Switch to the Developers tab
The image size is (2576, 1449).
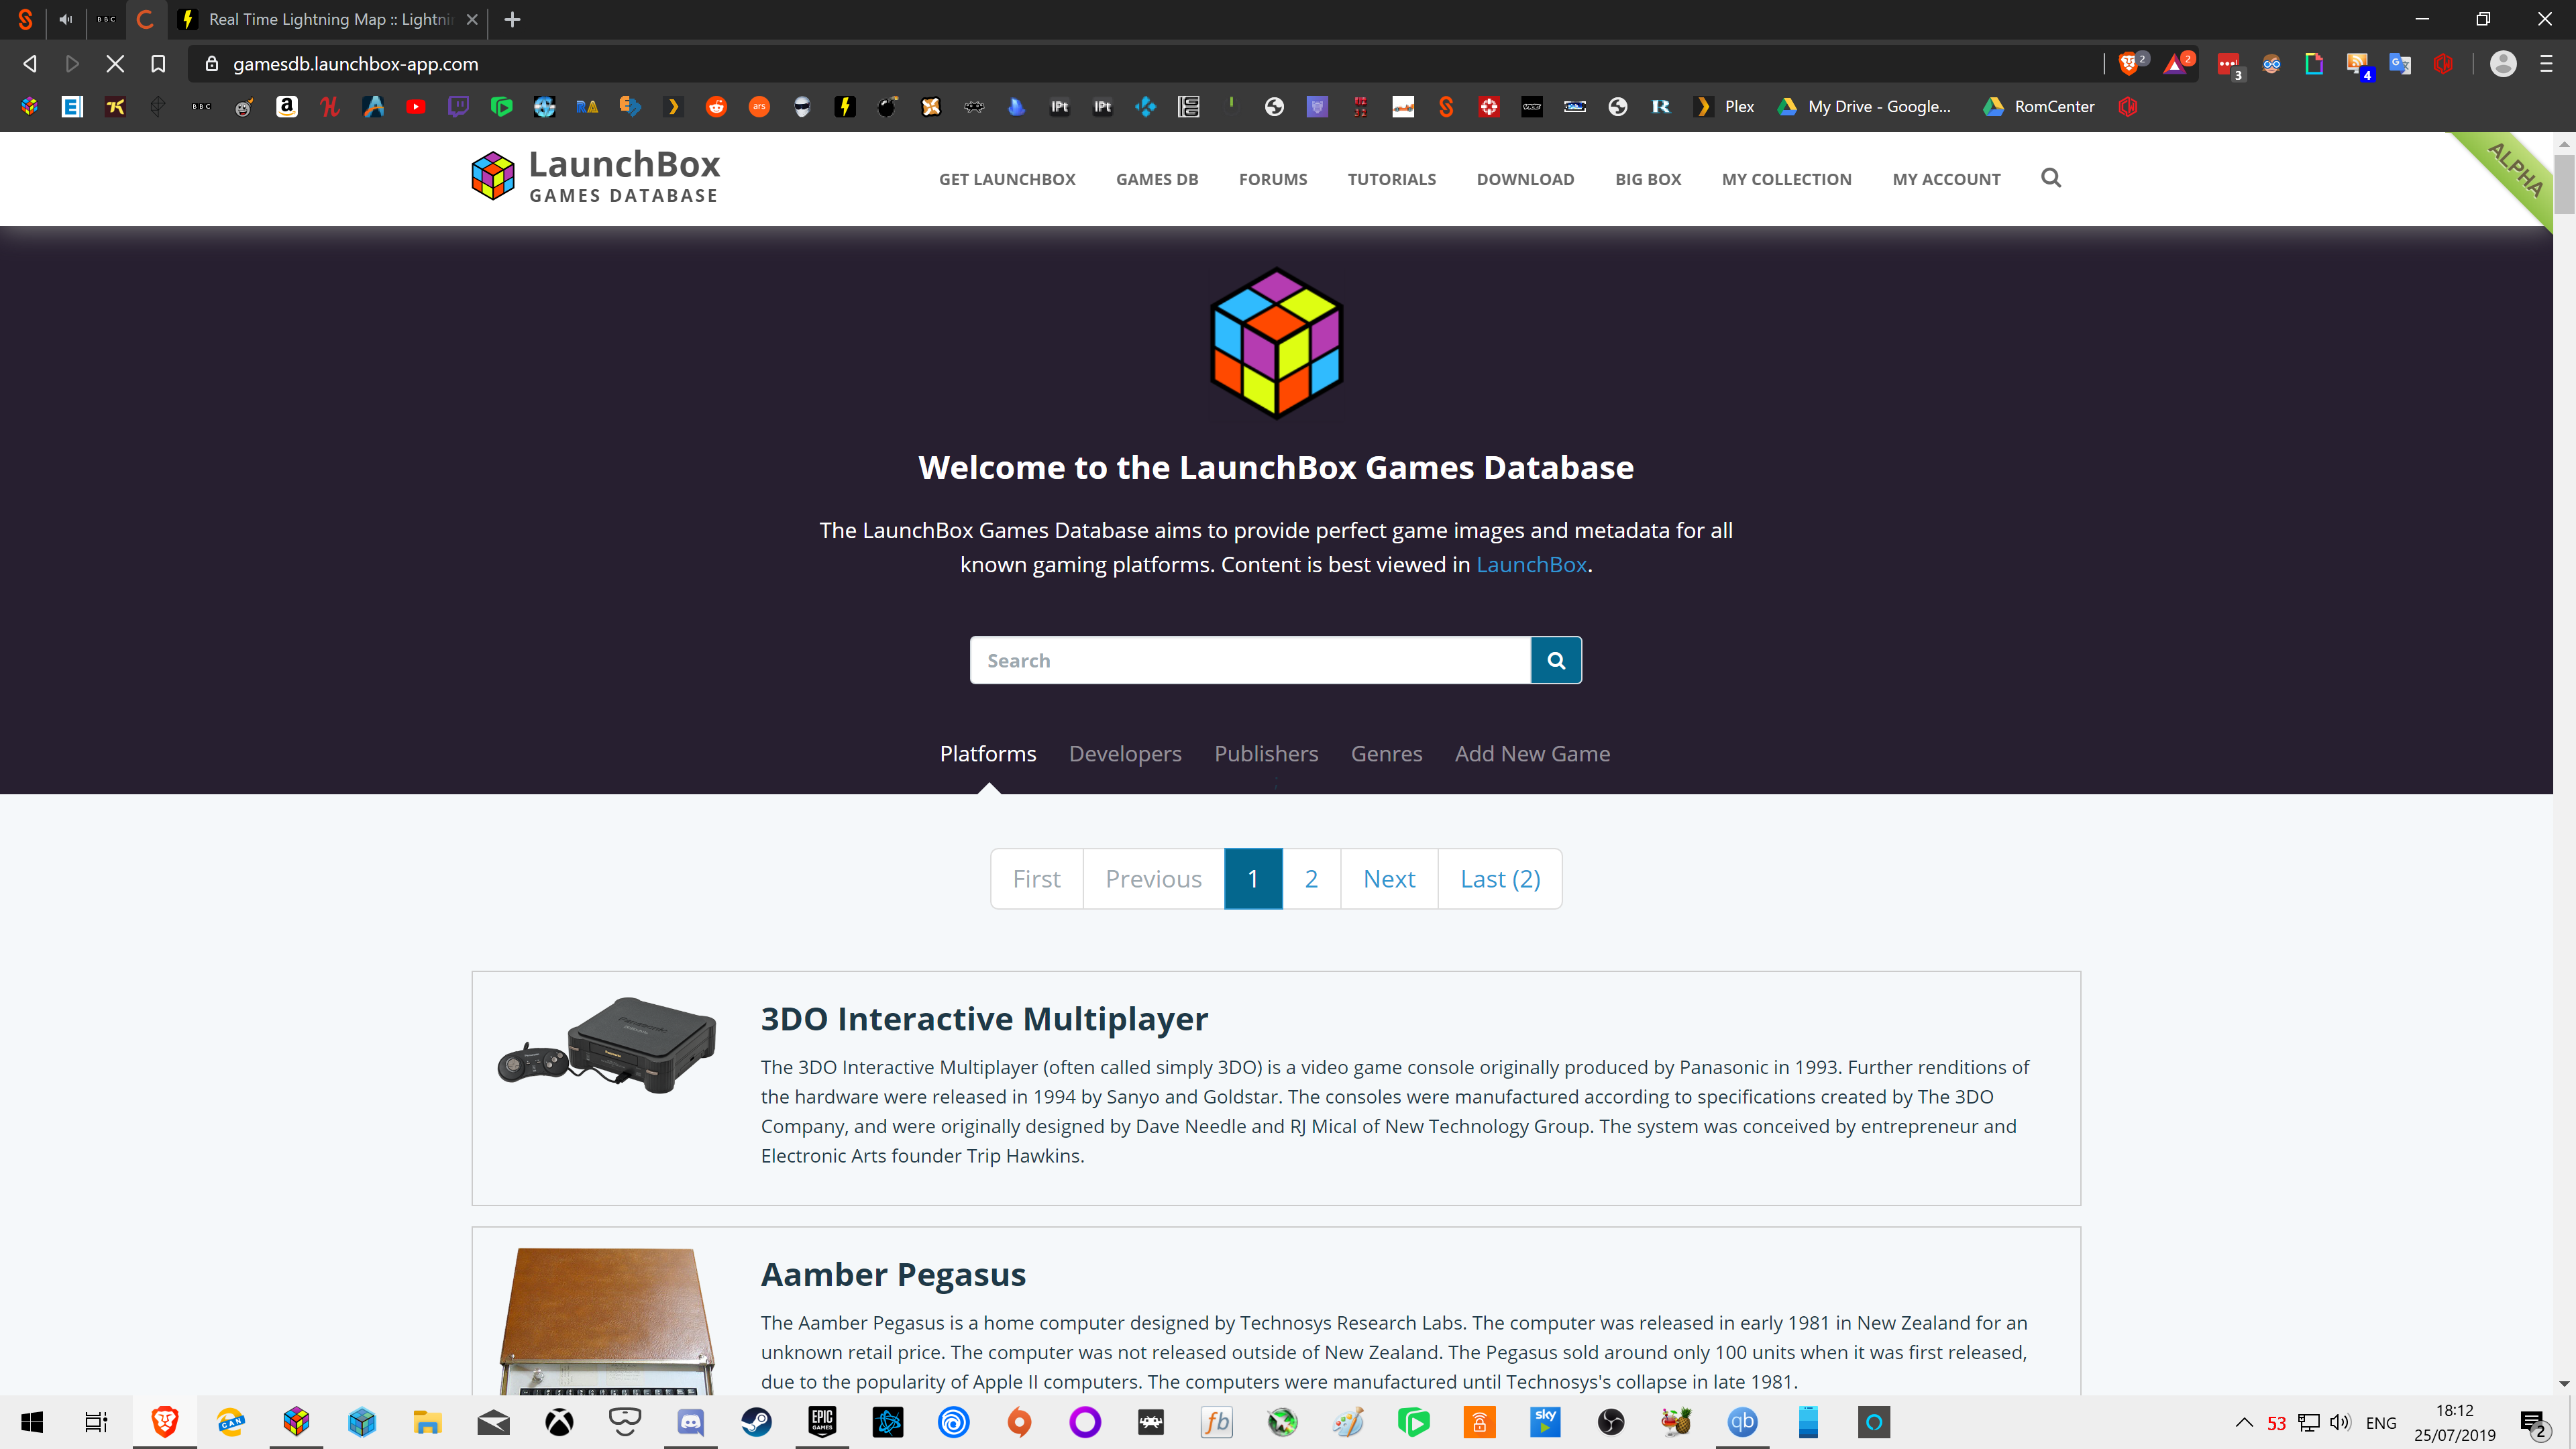(1125, 753)
